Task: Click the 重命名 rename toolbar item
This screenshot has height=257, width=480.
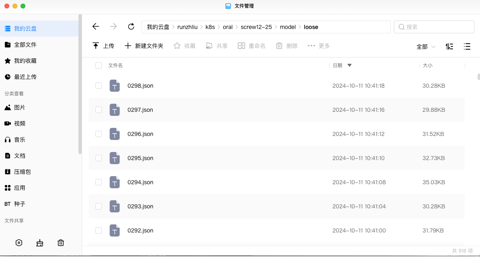Action: [x=251, y=46]
